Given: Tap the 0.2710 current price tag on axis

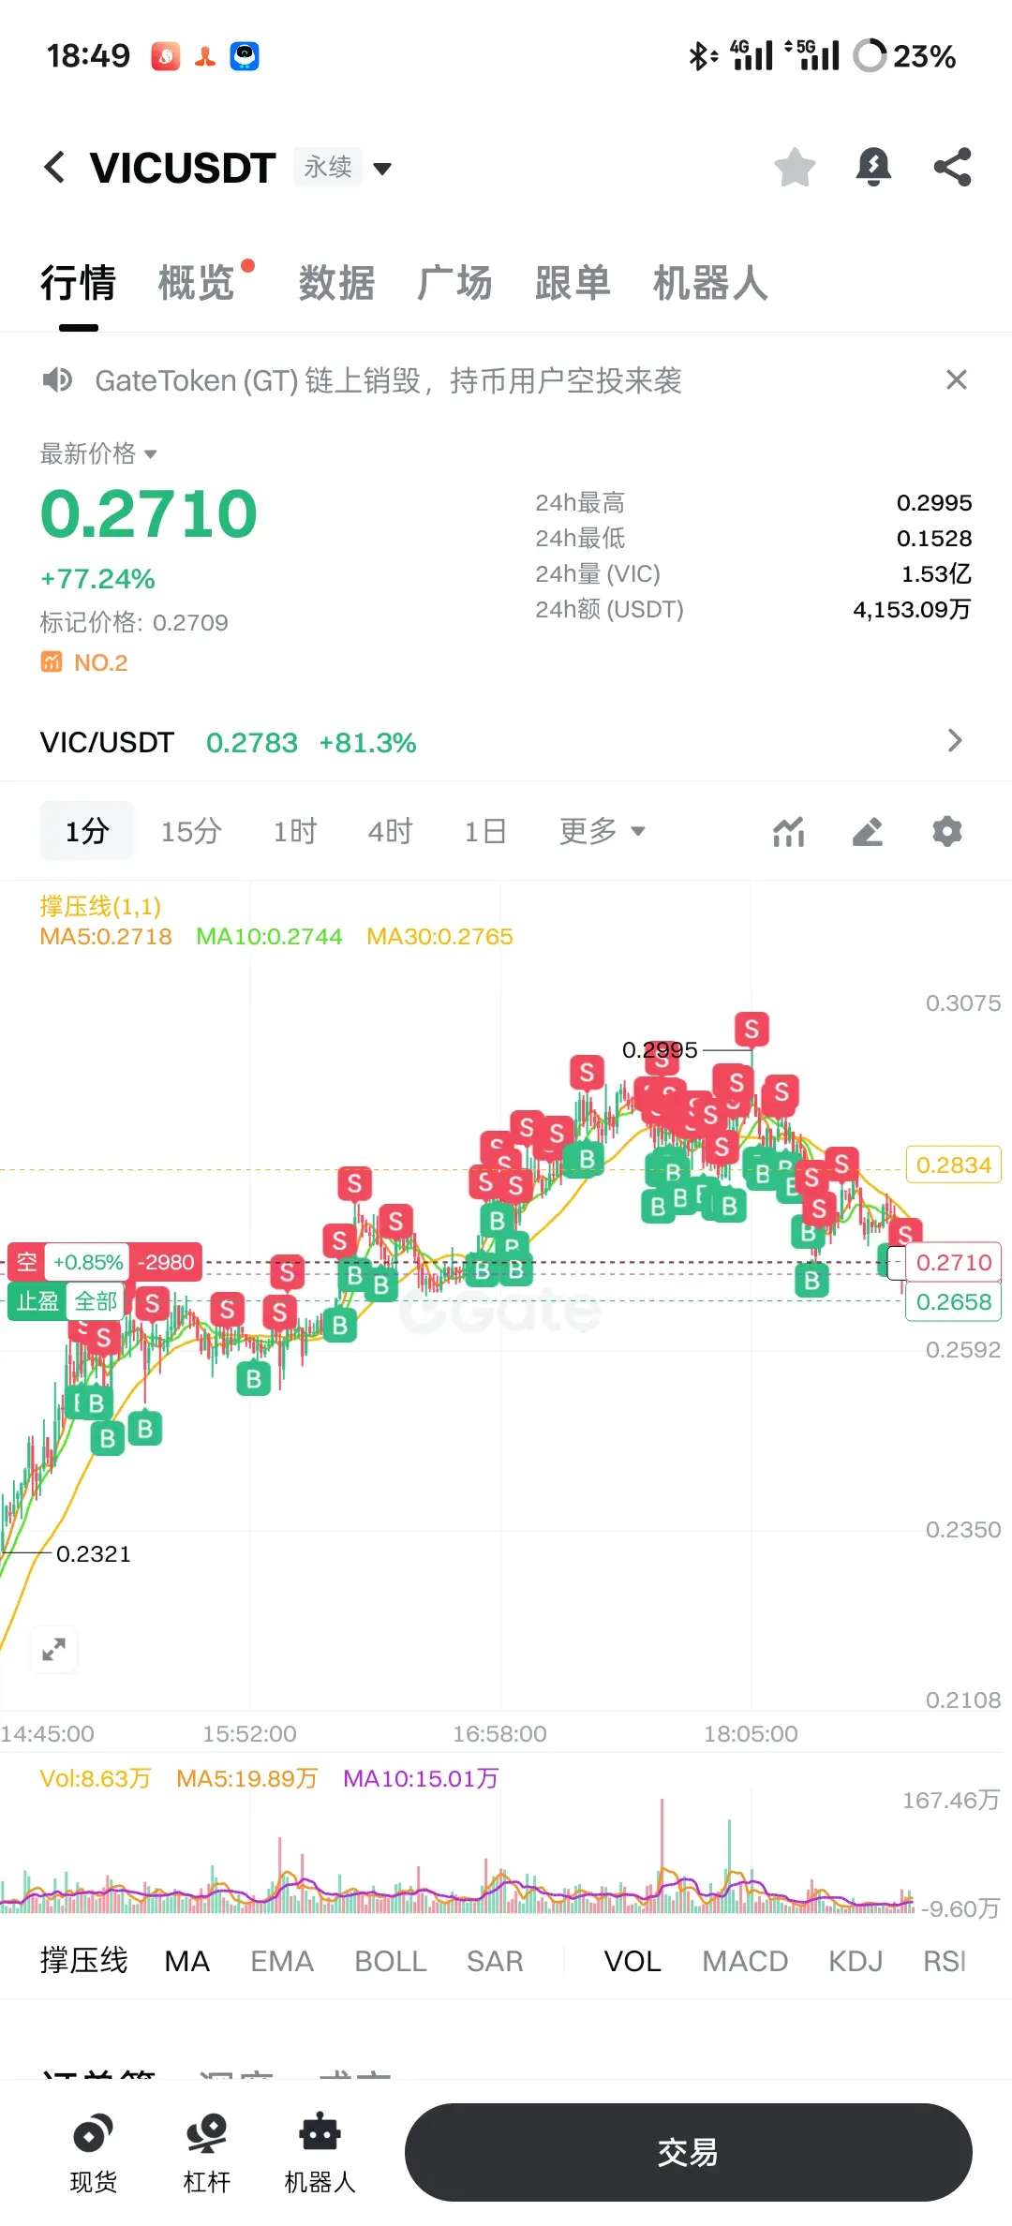Looking at the screenshot, I should point(953,1262).
